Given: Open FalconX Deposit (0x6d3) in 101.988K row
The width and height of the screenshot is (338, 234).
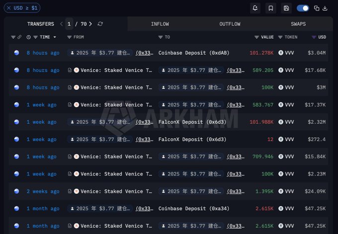Looking at the screenshot, I should coord(192,122).
